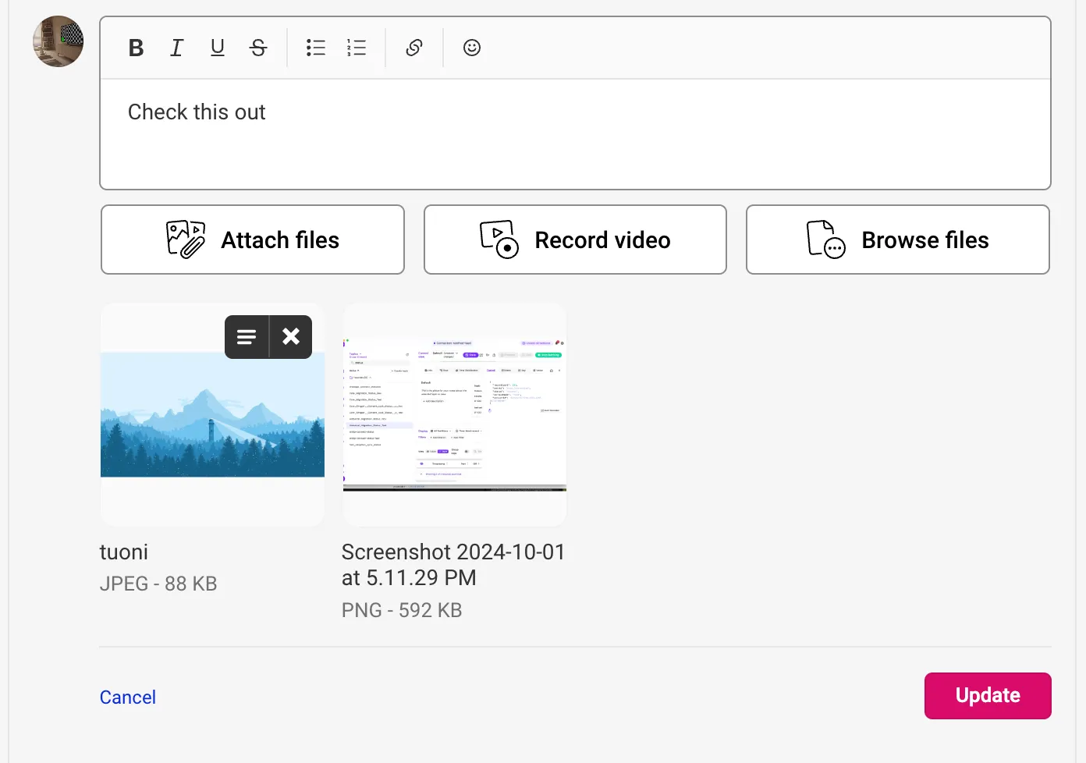Insert a numbered list
This screenshot has height=763, width=1086.
357,48
